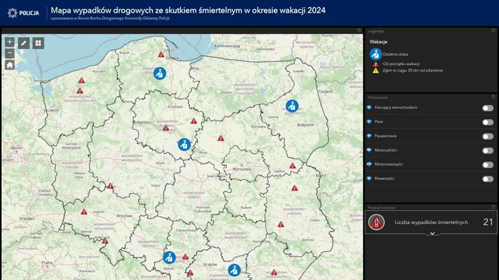Click the red accident triangle near Płock
Image resolution: width=499 pixels, height=280 pixels.
pos(220,138)
